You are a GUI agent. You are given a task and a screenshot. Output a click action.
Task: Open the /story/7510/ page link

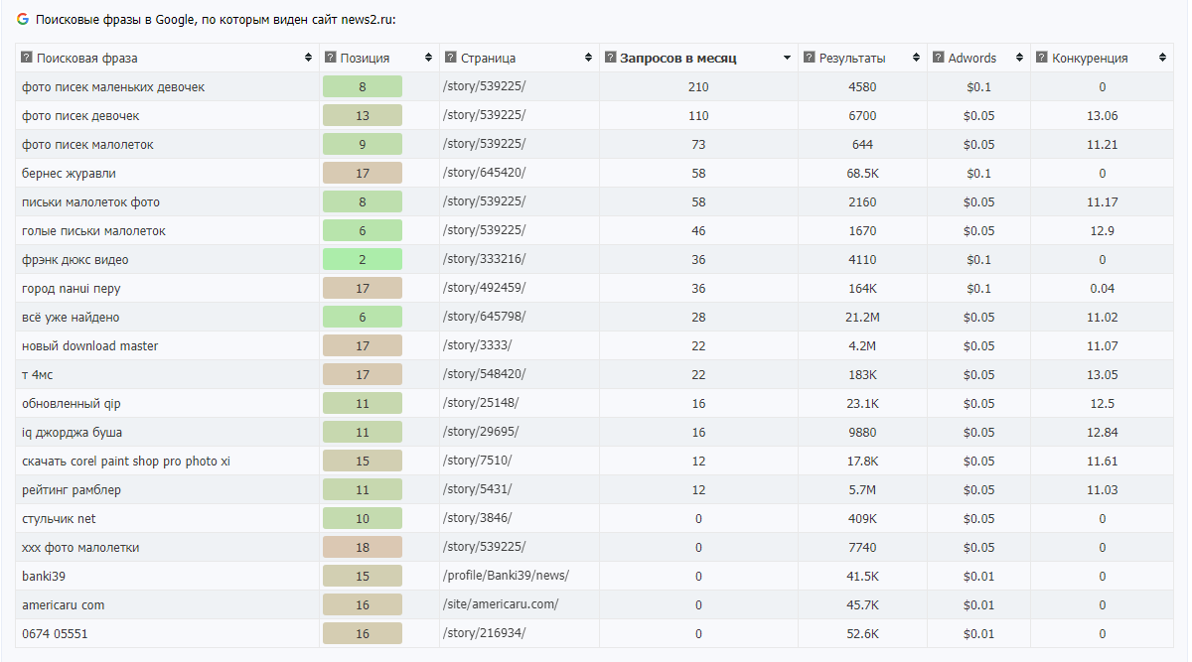tap(478, 461)
